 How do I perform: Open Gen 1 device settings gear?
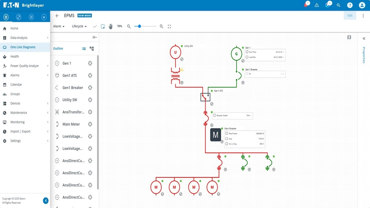click(x=90, y=63)
